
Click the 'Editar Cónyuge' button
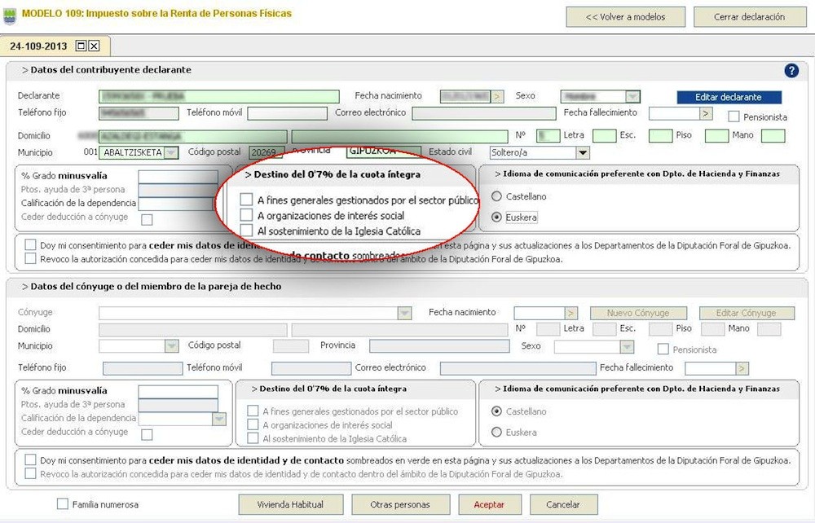pyautogui.click(x=746, y=313)
